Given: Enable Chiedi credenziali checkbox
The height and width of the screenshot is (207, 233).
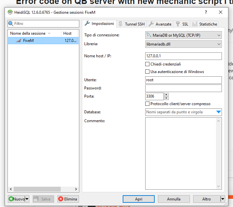Looking at the screenshot, I should click(147, 64).
